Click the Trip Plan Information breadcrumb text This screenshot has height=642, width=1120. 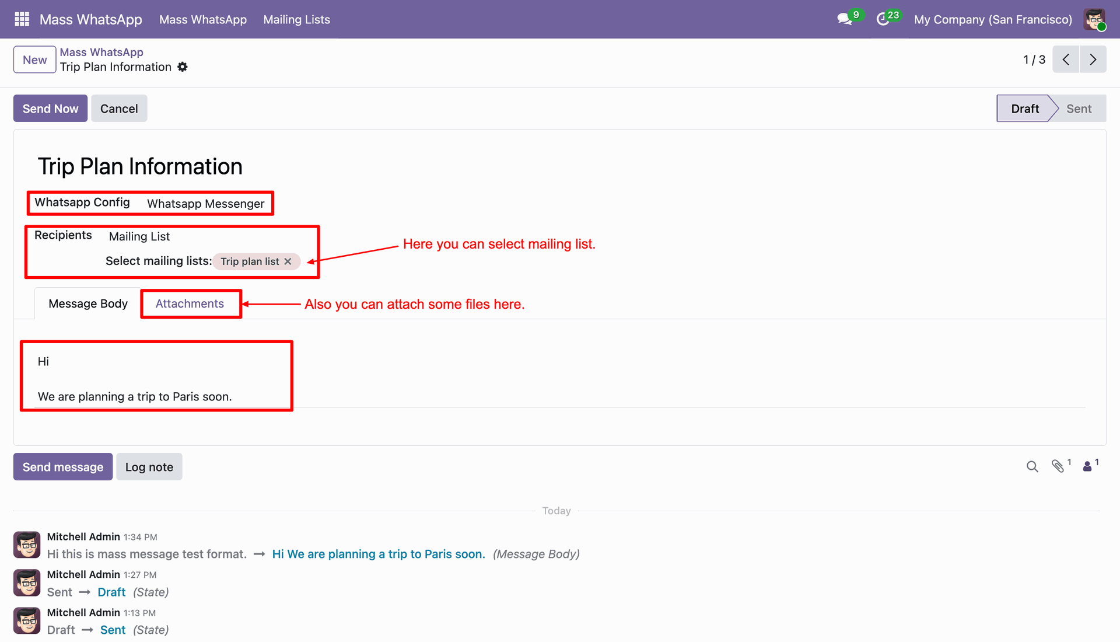tap(116, 67)
